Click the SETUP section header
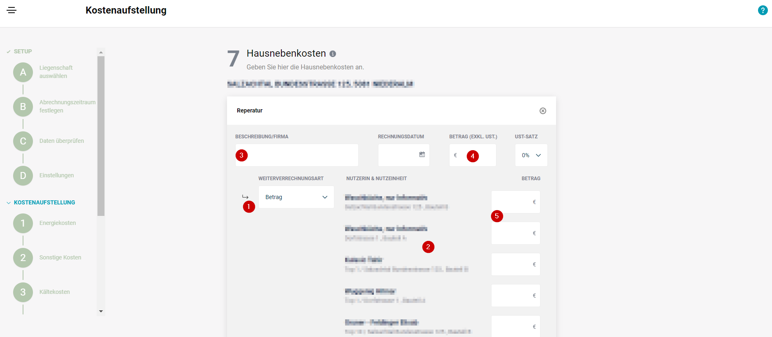772x337 pixels. coord(23,51)
